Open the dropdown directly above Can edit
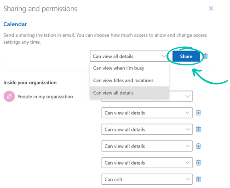This screenshot has width=230, height=188. pyautogui.click(x=147, y=162)
